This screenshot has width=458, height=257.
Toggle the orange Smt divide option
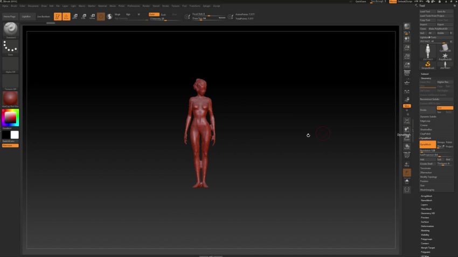point(445,108)
